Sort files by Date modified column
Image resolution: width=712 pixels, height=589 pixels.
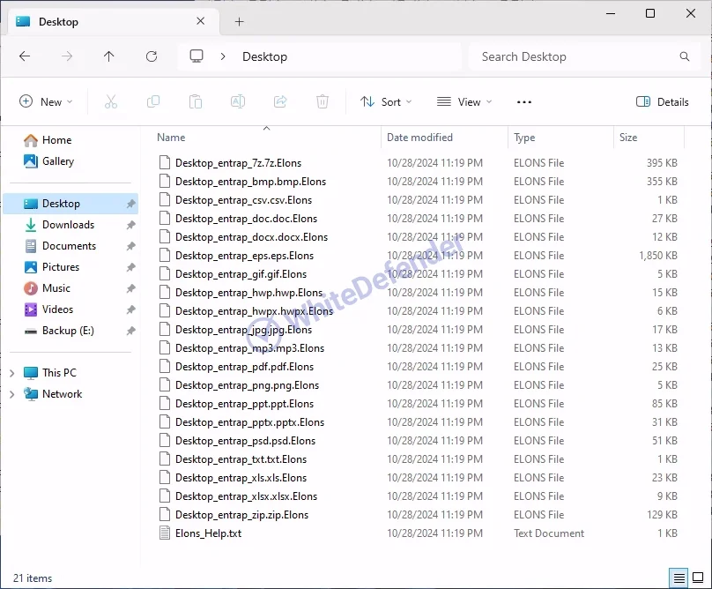[x=419, y=138]
